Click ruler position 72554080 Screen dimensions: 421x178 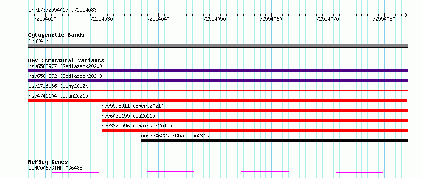(384, 19)
